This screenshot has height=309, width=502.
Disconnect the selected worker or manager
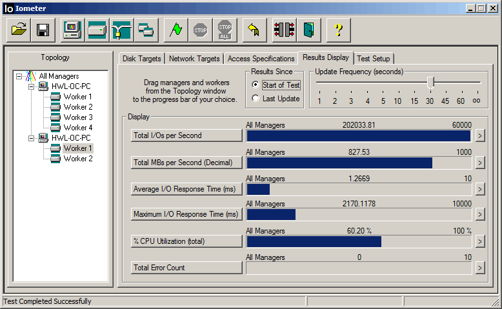coord(284,30)
